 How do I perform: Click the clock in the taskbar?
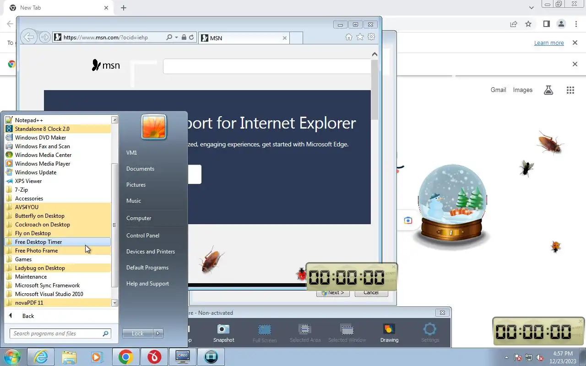[x=563, y=357]
